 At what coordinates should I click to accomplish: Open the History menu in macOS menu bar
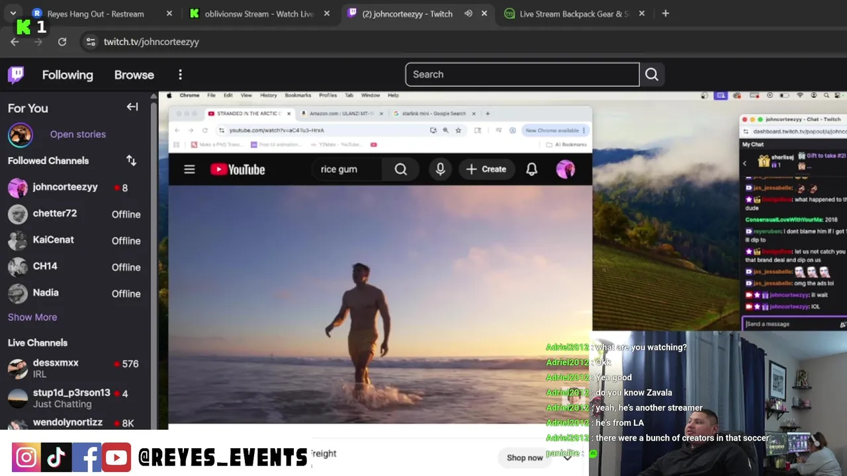pos(268,95)
